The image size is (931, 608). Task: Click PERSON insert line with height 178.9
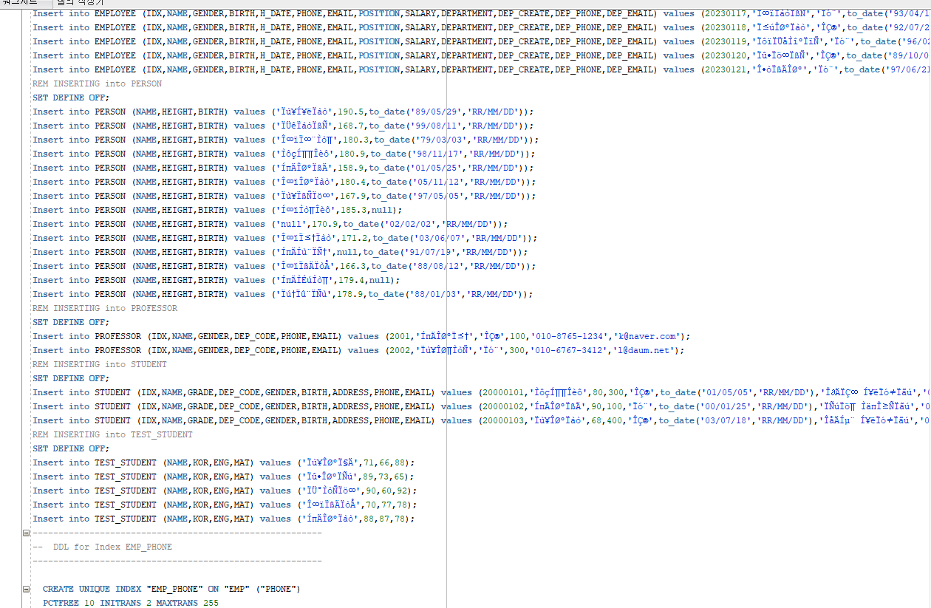coord(282,294)
